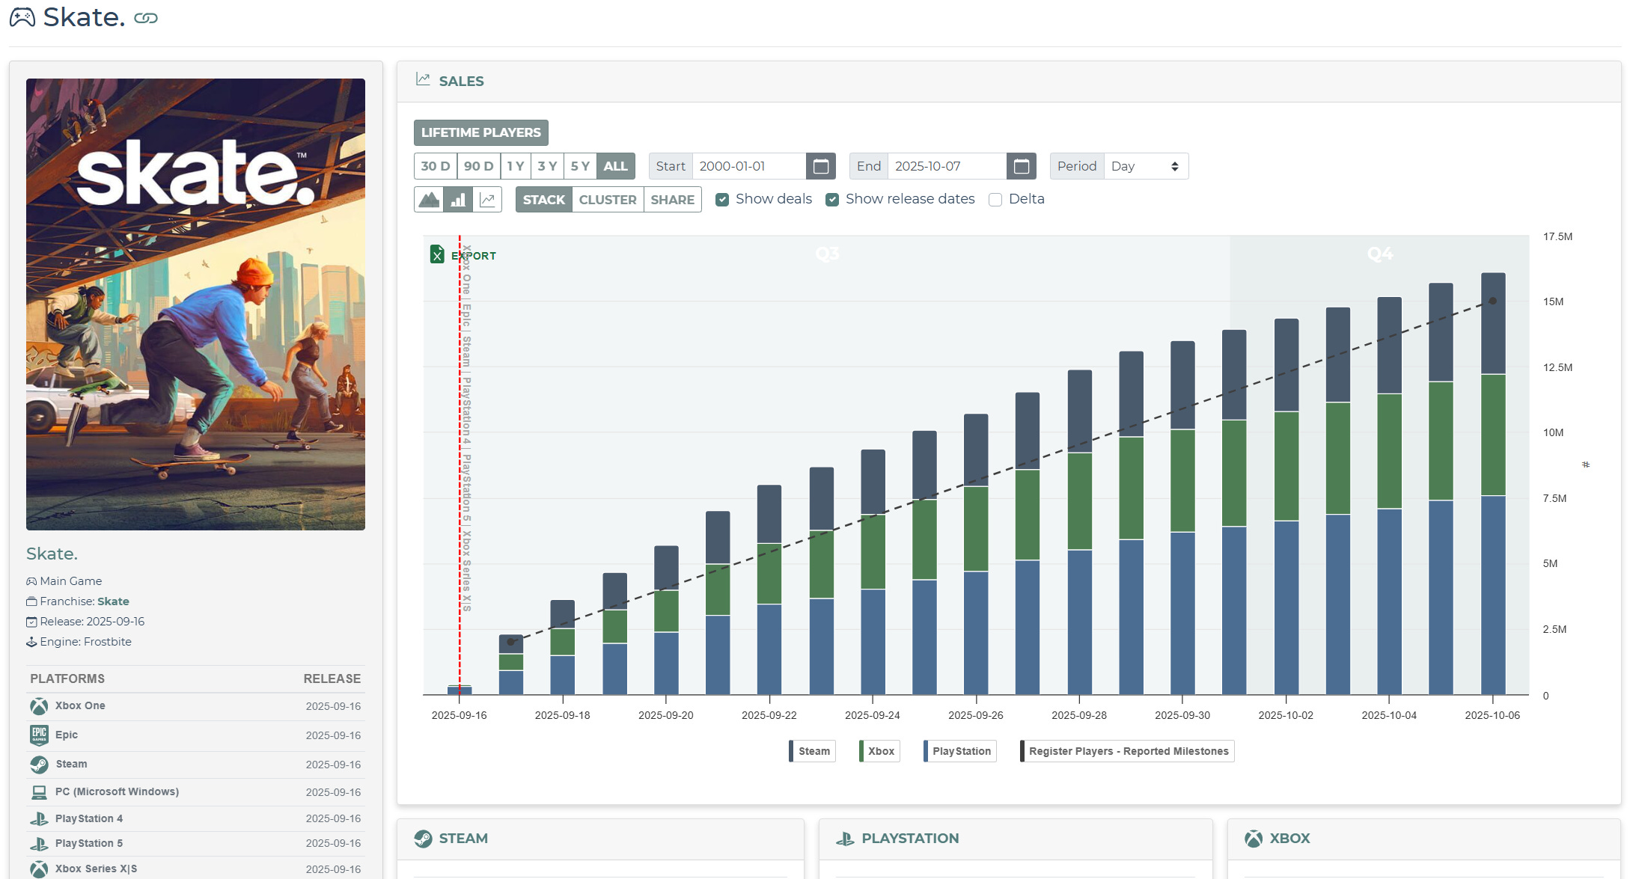Image resolution: width=1630 pixels, height=879 pixels.
Task: Open the Start date calendar picker
Action: (820, 166)
